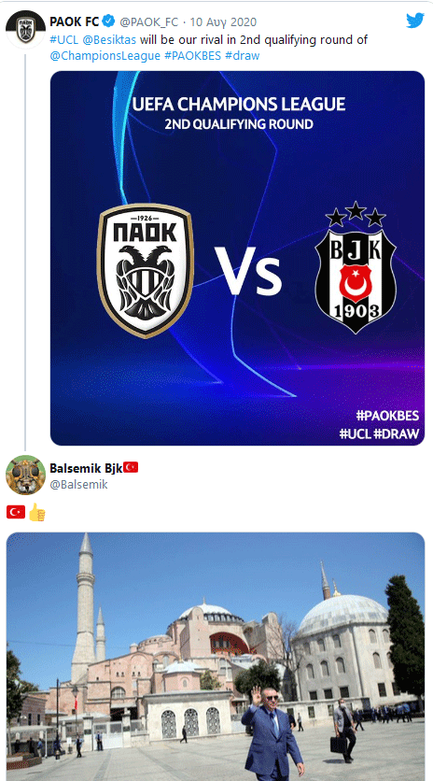Click the Turkish flag emoji in reply text
The width and height of the screenshot is (433, 781).
(16, 512)
